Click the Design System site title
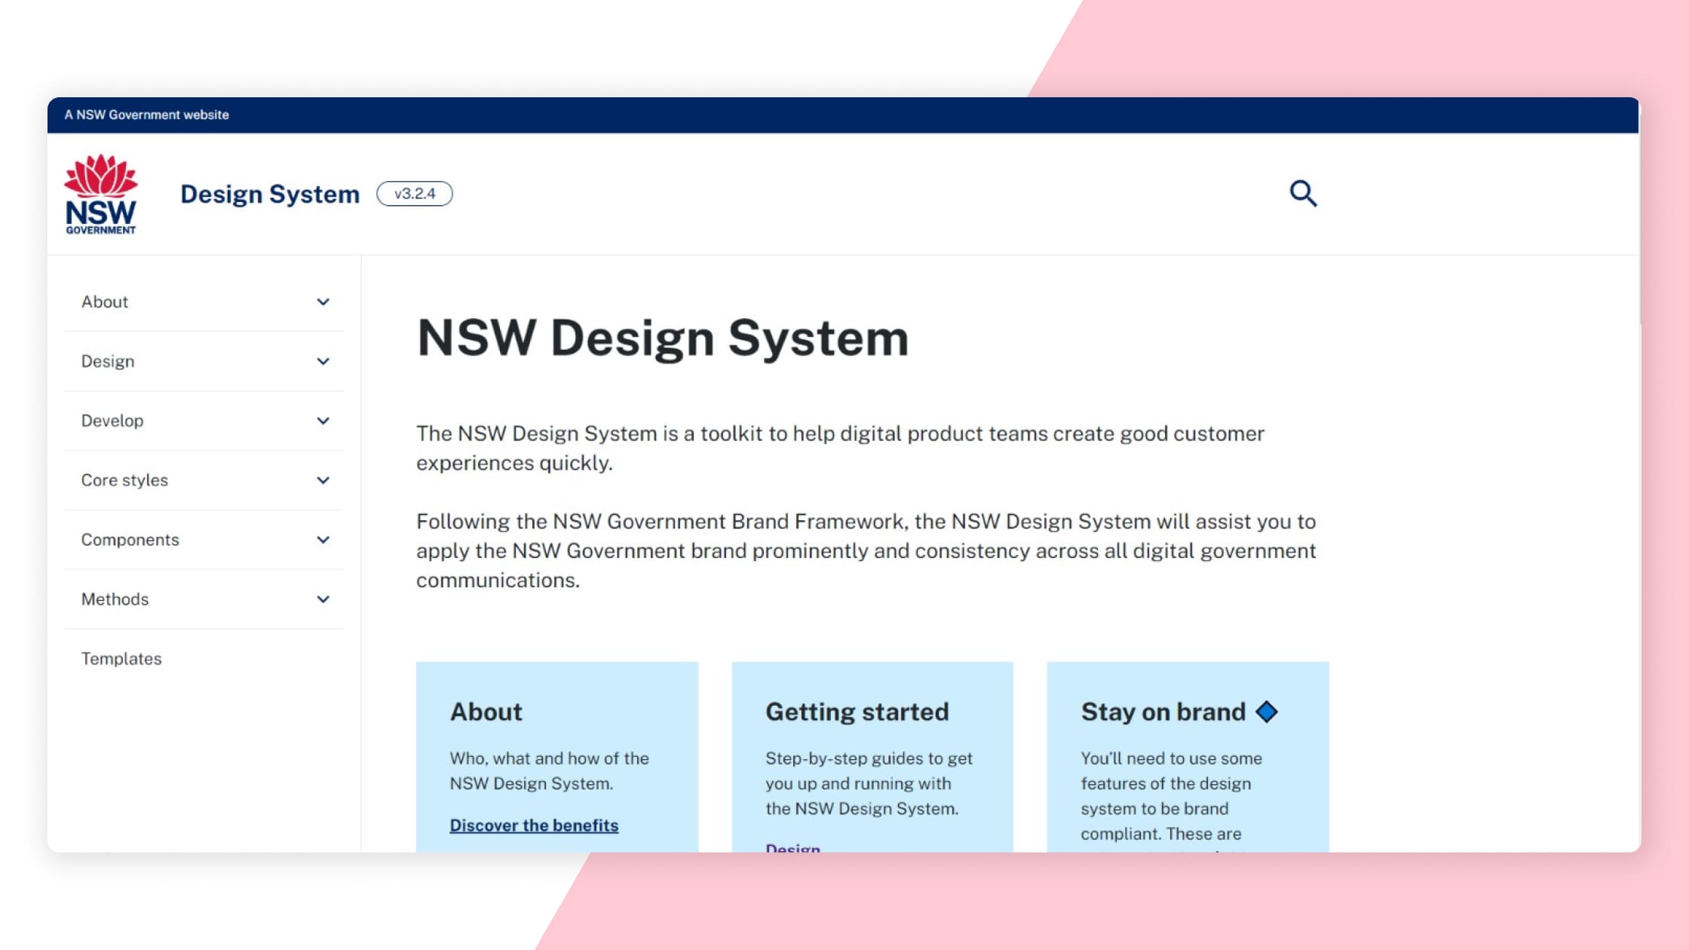This screenshot has width=1689, height=950. tap(270, 194)
